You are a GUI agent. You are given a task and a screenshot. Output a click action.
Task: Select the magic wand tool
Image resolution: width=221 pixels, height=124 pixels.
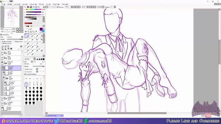tap(31, 29)
